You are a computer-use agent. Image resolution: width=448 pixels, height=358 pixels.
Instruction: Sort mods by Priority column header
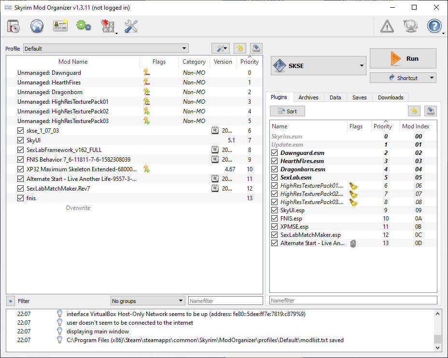click(250, 62)
